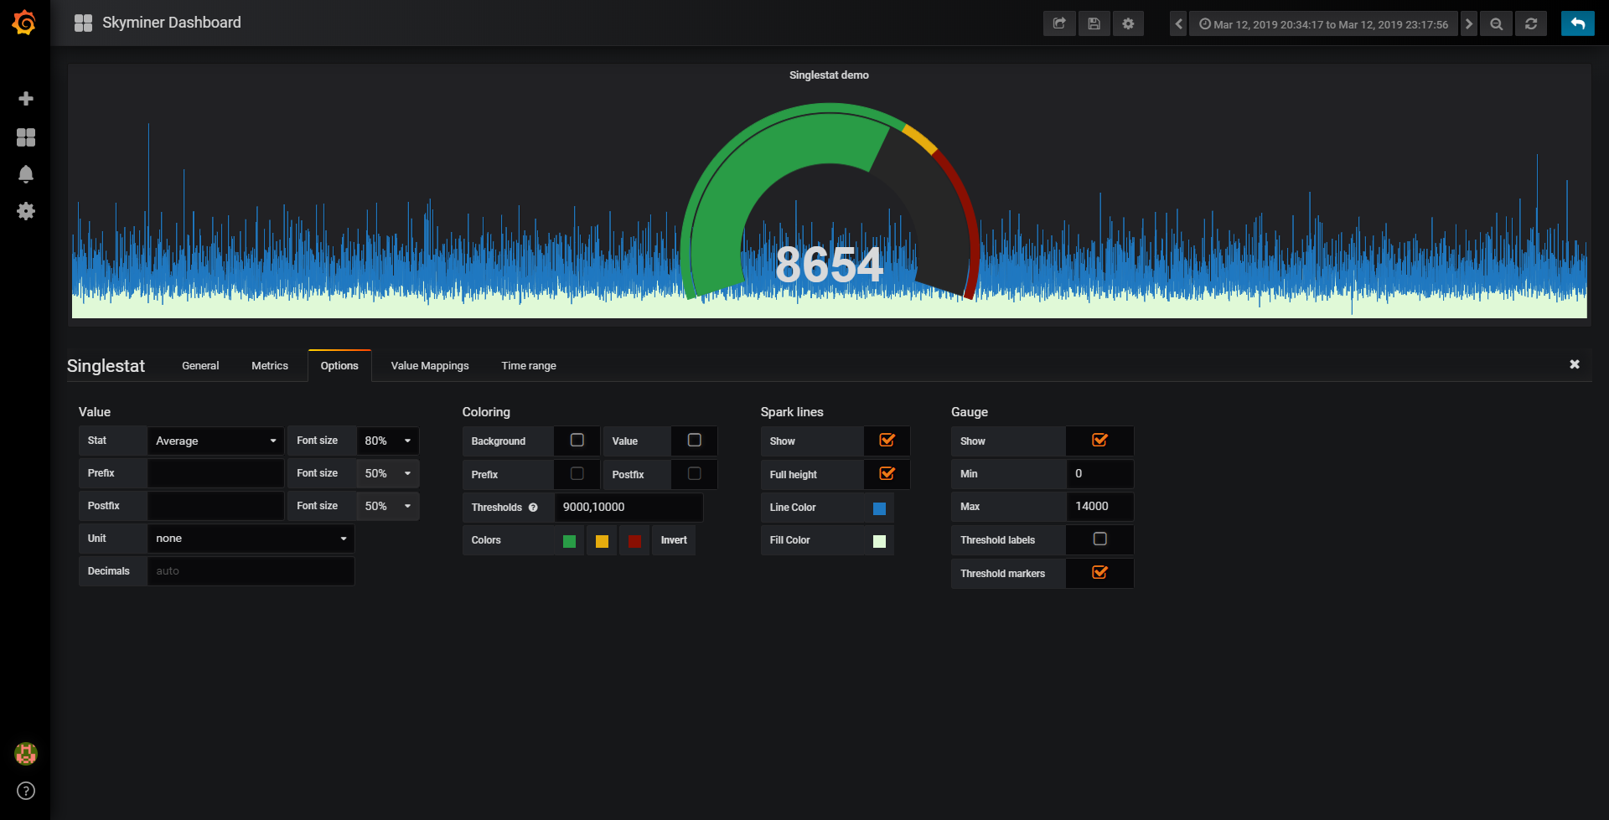
Task: Click the Invert colors button
Action: 674,540
